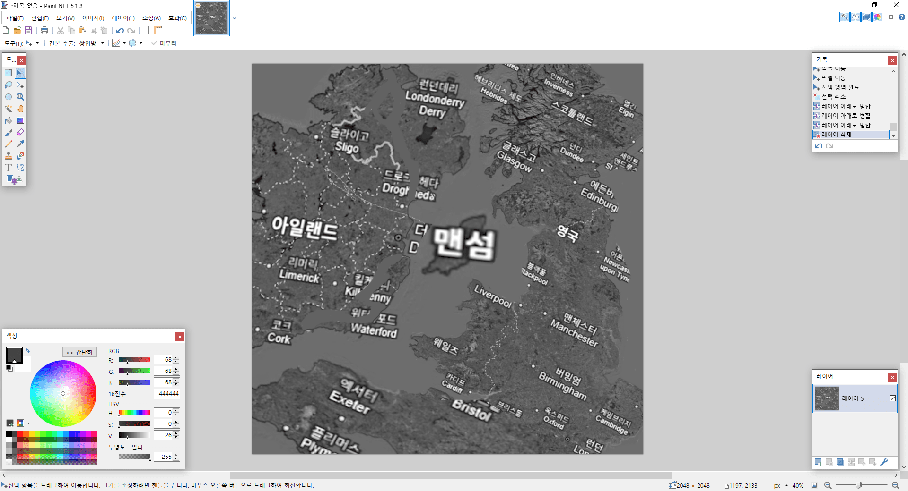Add a new layer in layers panel
Image resolution: width=908 pixels, height=491 pixels.
(x=818, y=462)
